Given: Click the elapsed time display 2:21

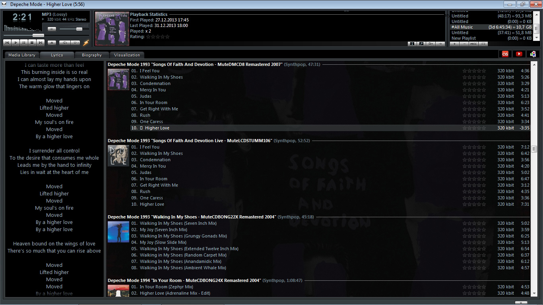Looking at the screenshot, I should pyautogui.click(x=22, y=17).
